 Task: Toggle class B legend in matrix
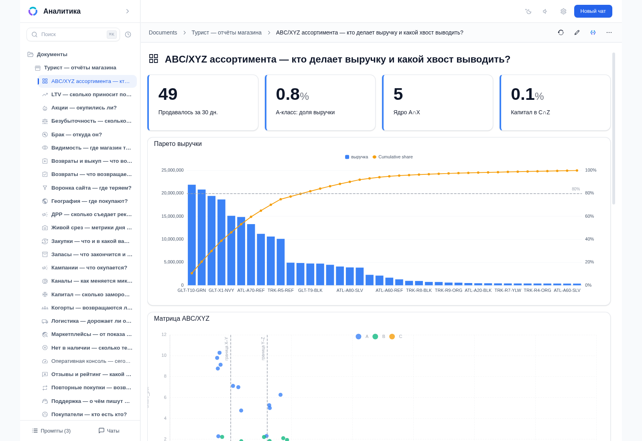coord(379,337)
